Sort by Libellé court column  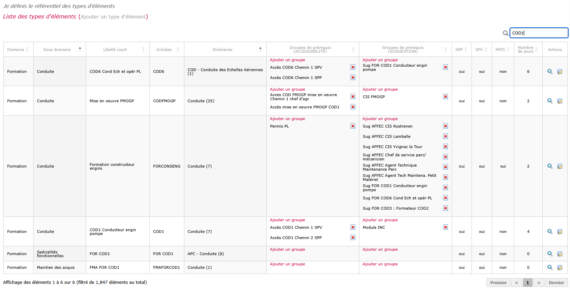pyautogui.click(x=118, y=50)
